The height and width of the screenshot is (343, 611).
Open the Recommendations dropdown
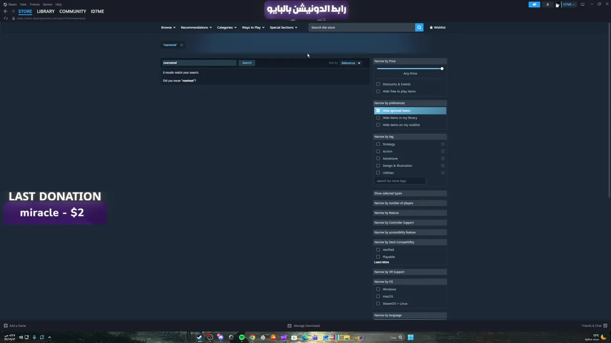click(x=196, y=27)
